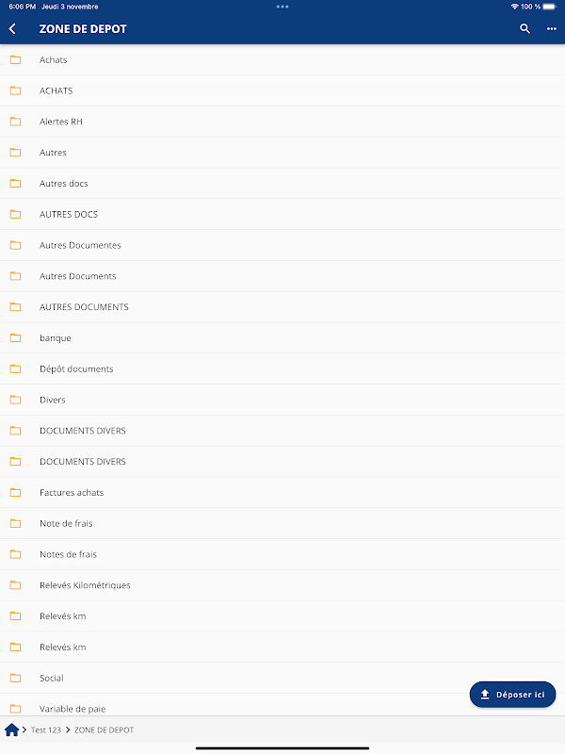Viewport: 565px width, 754px height.
Task: Tap the Déposer ici upload button
Action: 512,695
